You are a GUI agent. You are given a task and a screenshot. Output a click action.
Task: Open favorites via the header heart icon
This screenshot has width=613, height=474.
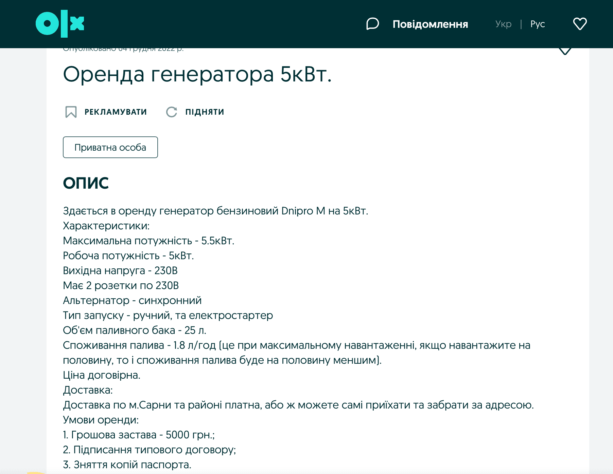tap(580, 24)
